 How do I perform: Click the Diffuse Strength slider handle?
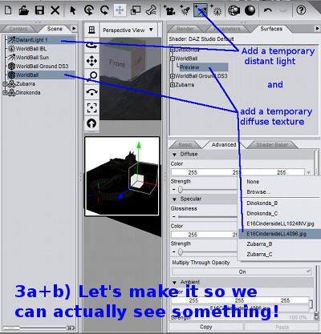pyautogui.click(x=181, y=189)
